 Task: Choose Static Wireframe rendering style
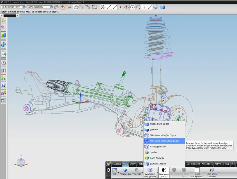click(x=164, y=147)
